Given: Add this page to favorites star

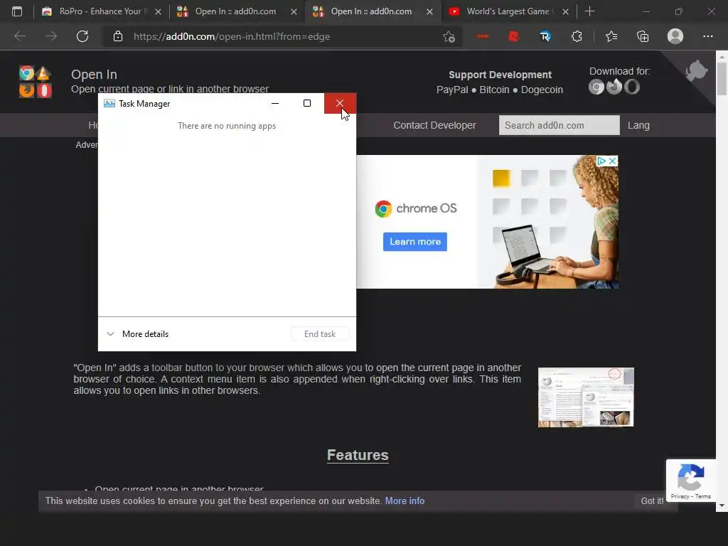Looking at the screenshot, I should (x=449, y=36).
